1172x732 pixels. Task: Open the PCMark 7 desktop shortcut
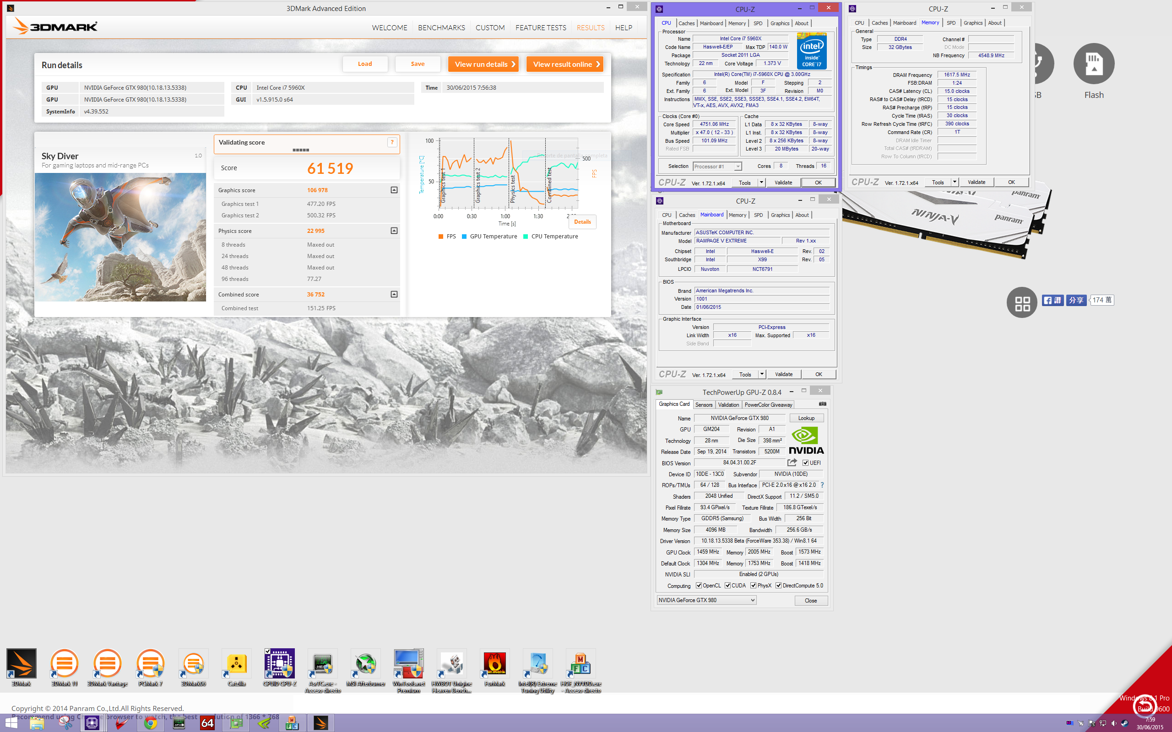[x=151, y=667]
